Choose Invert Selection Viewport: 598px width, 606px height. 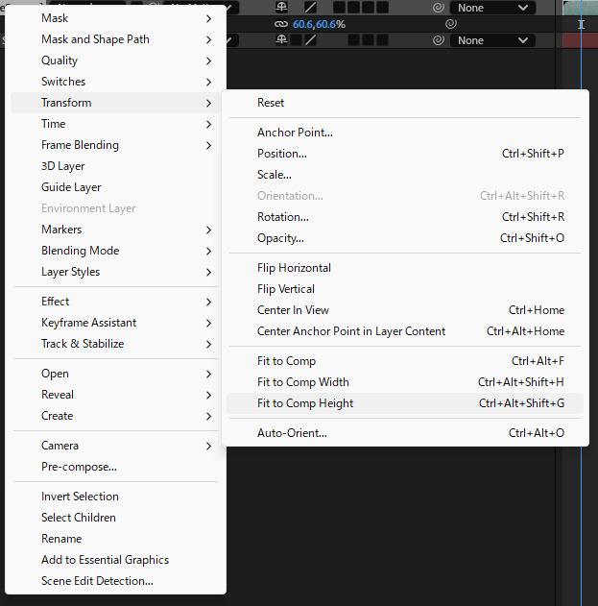[115, 497]
